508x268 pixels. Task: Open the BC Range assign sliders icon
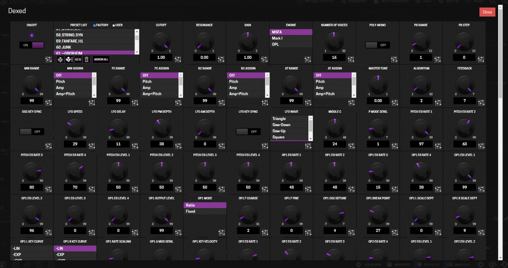click(x=221, y=103)
